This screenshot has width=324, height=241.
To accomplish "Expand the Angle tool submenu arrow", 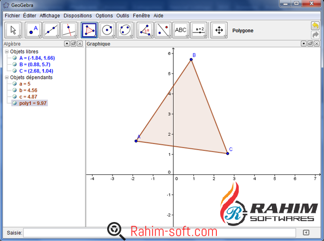I will pos(152,36).
